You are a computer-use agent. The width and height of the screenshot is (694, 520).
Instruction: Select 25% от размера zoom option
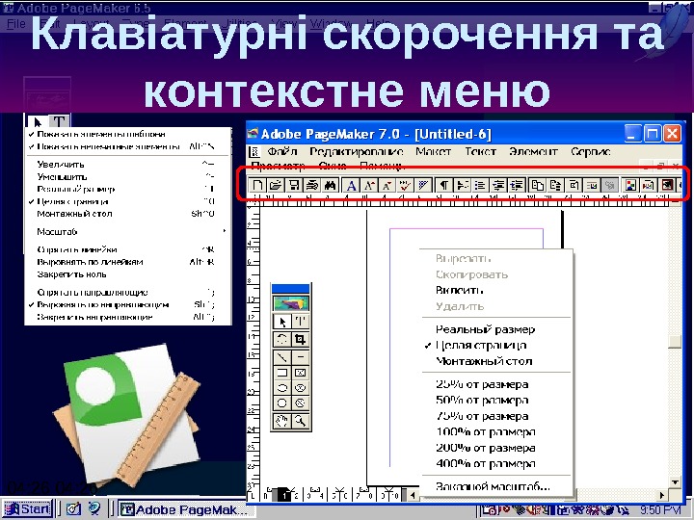tap(496, 384)
